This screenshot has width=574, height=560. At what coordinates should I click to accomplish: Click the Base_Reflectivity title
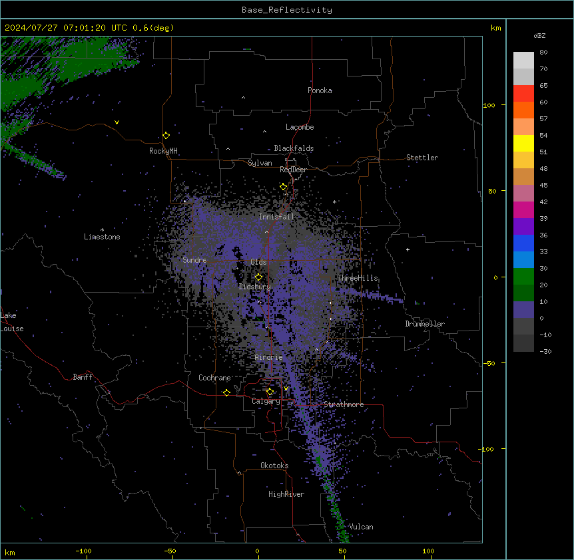coord(287,10)
